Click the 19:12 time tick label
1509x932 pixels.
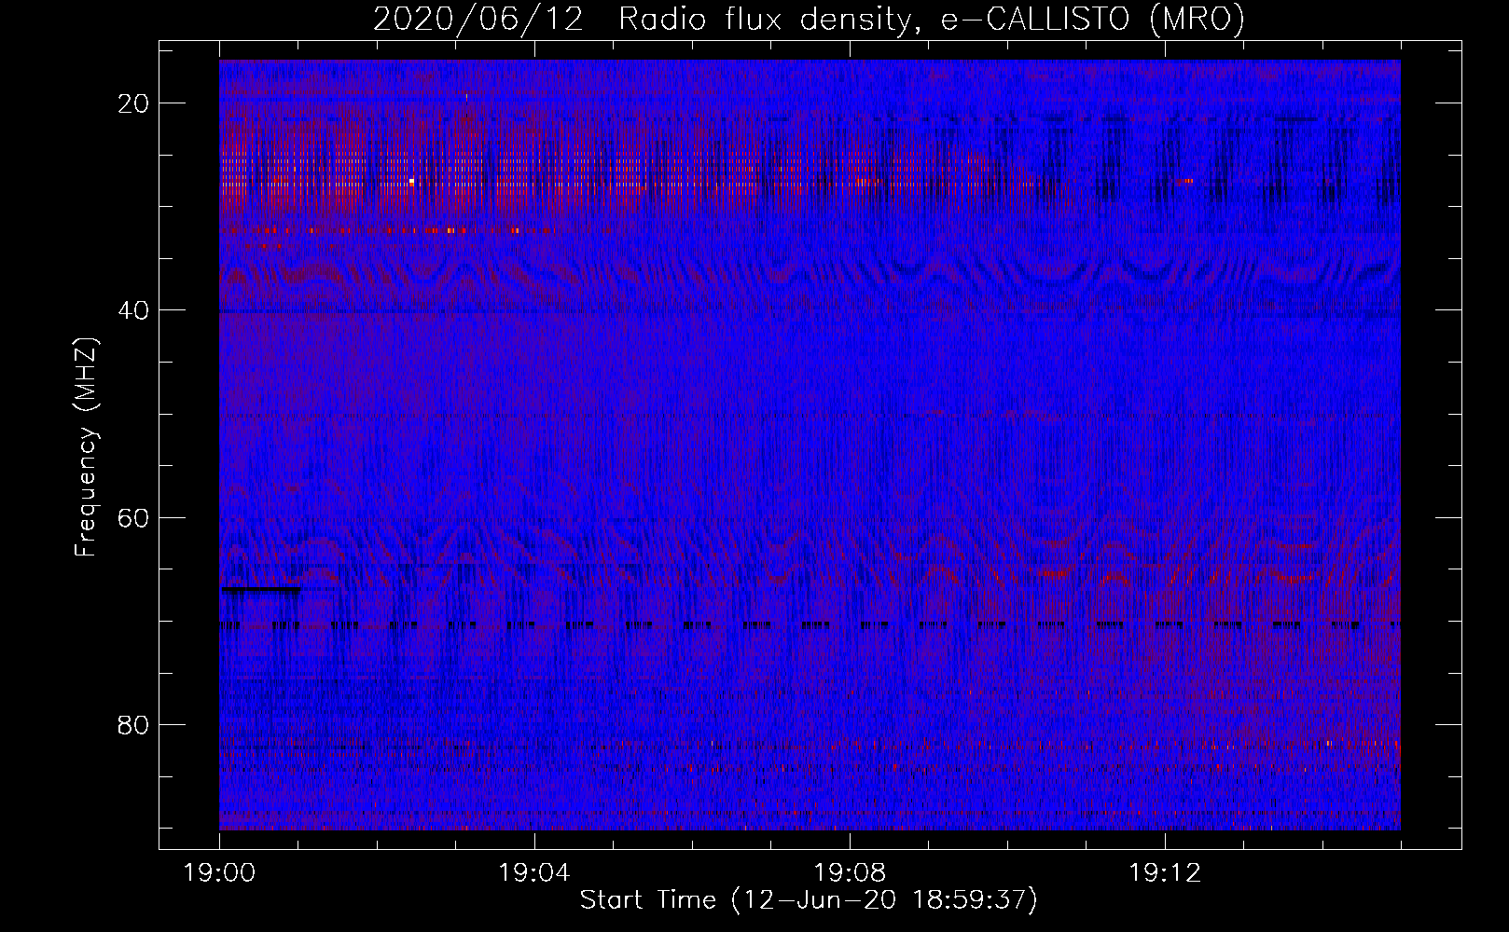[x=1165, y=873]
